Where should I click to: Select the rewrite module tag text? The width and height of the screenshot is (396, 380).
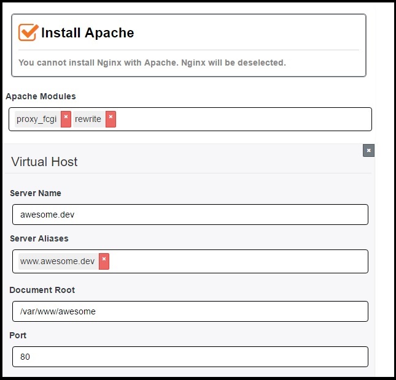pos(88,119)
